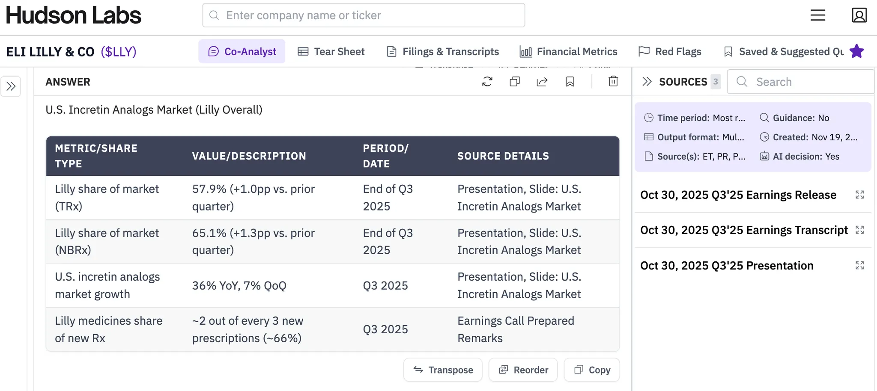Bookmark this answer
This screenshot has width=877, height=391.
click(x=570, y=81)
